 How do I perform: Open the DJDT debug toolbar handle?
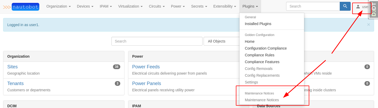[374, 9]
